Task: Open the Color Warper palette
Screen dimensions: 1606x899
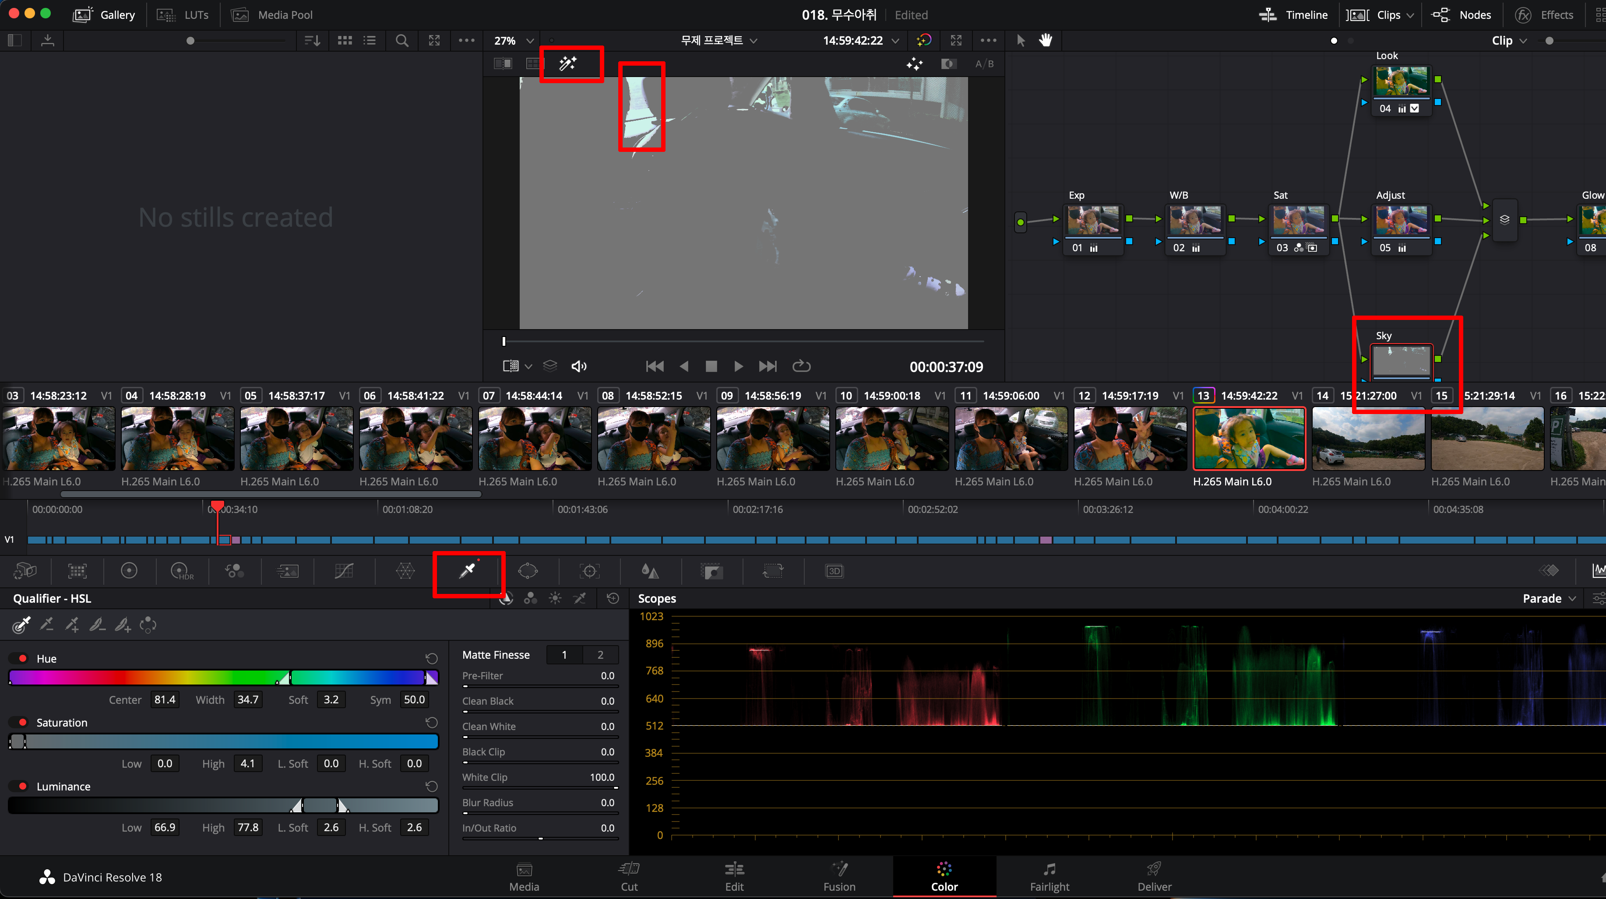Action: tap(405, 571)
